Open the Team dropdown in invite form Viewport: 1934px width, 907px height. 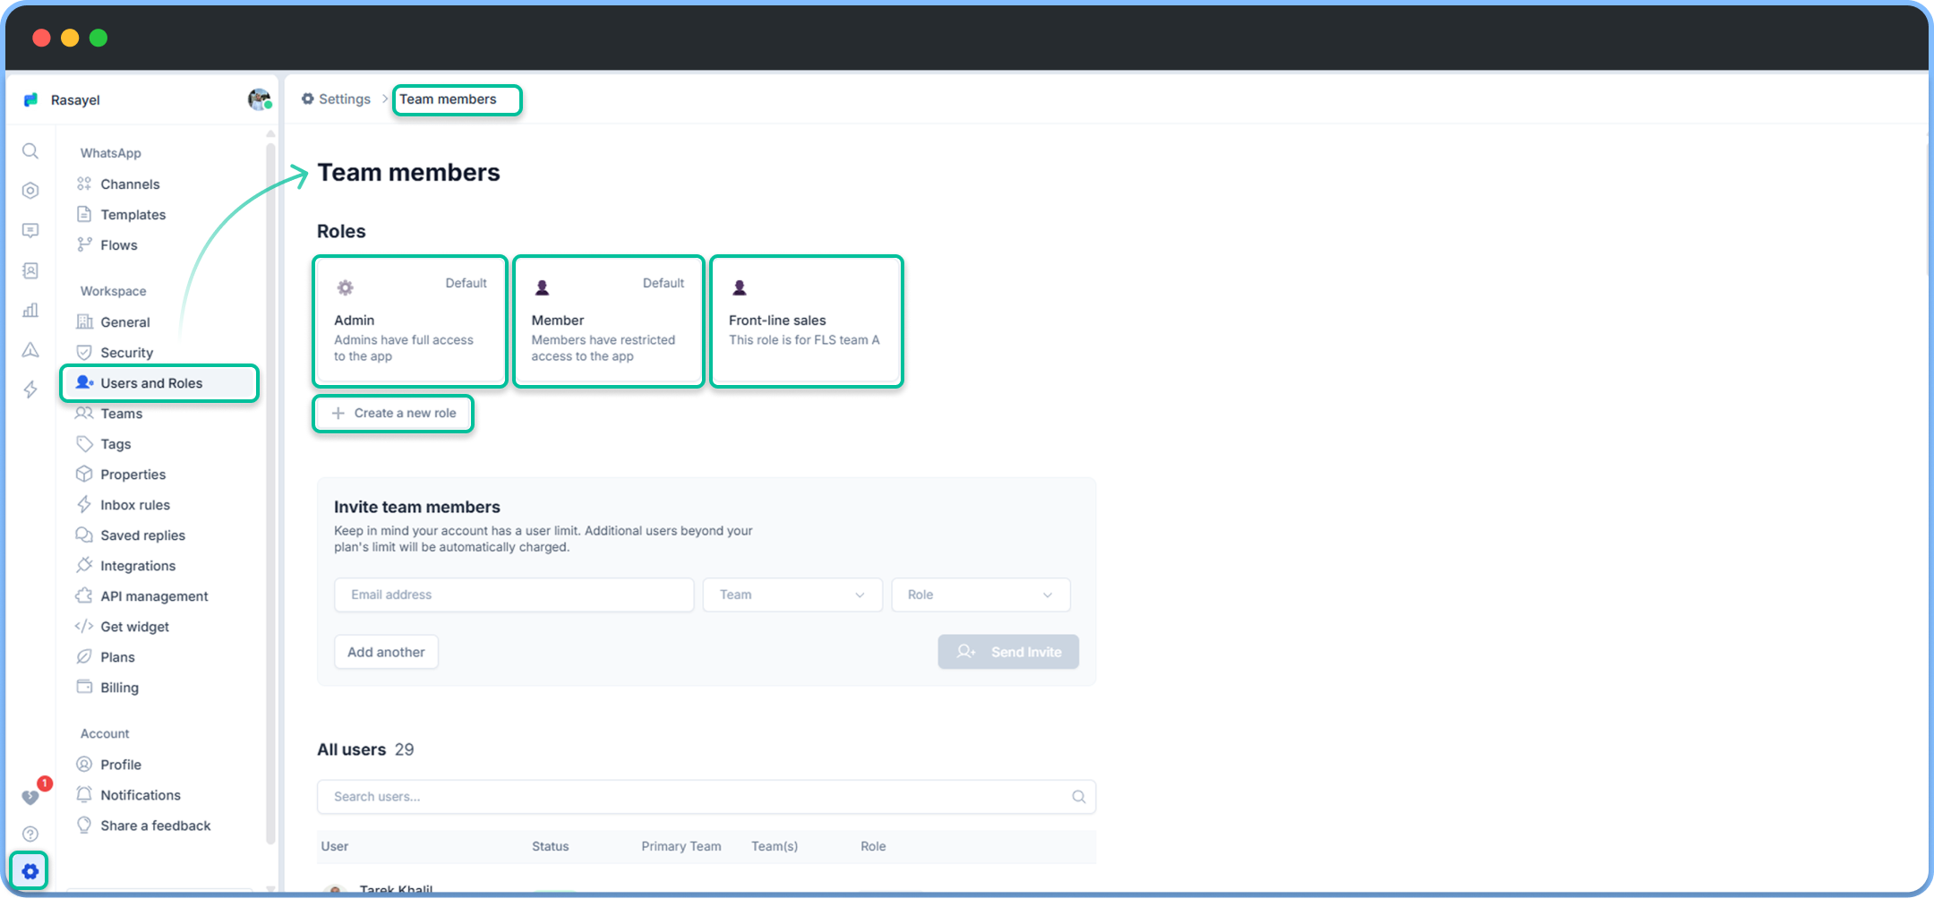pyautogui.click(x=792, y=595)
